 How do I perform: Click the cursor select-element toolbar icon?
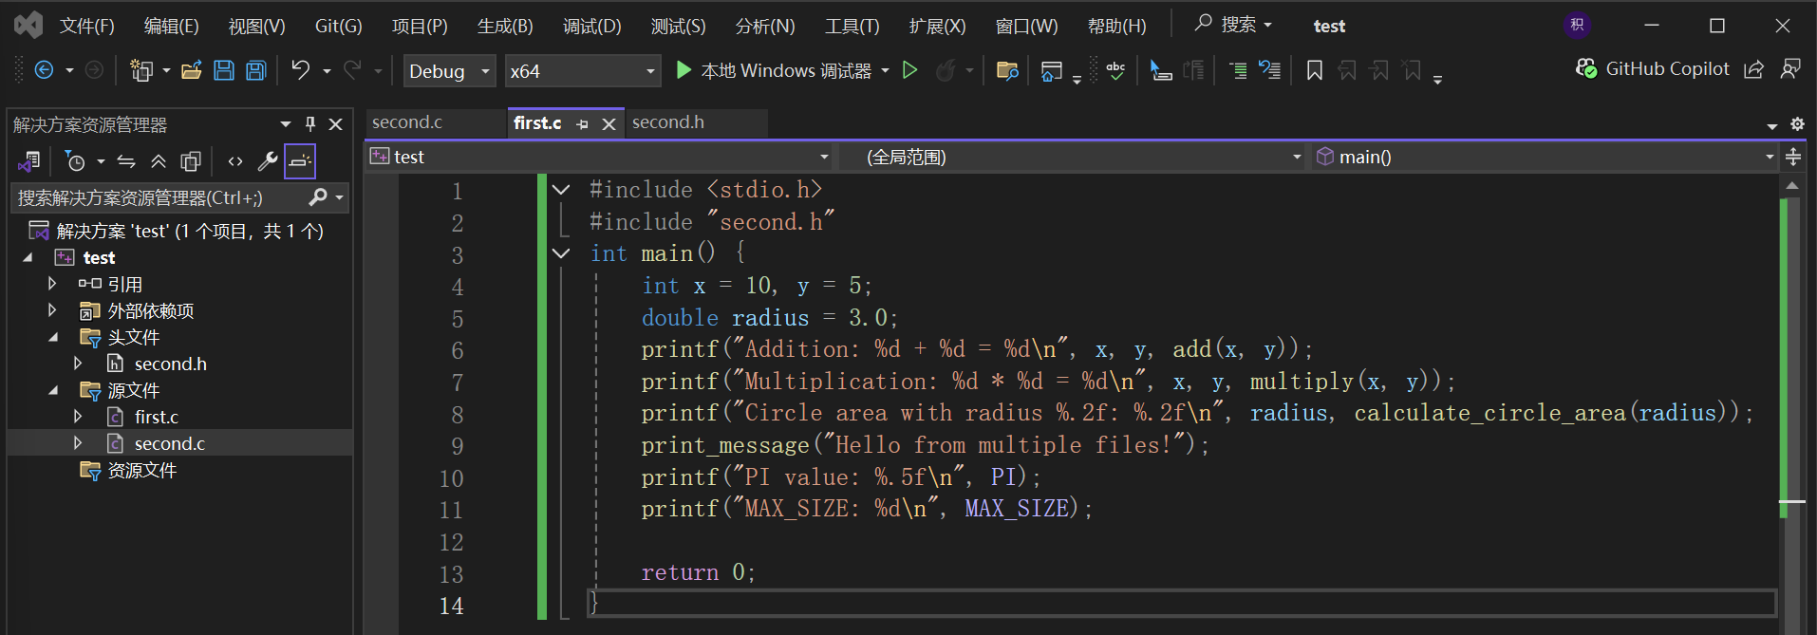point(1160,70)
